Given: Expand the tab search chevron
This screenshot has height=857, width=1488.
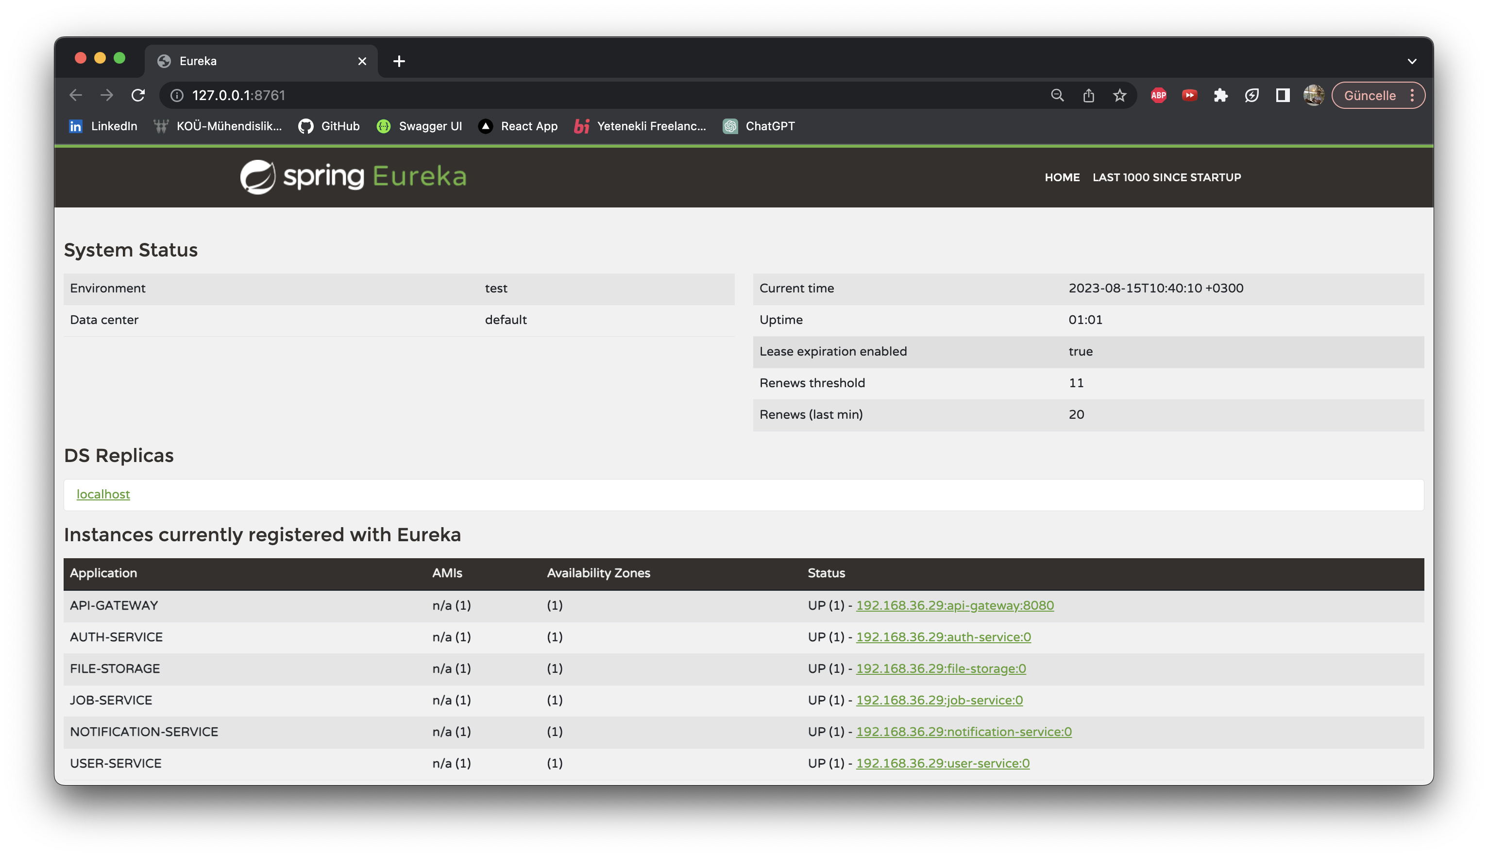Looking at the screenshot, I should [1411, 61].
